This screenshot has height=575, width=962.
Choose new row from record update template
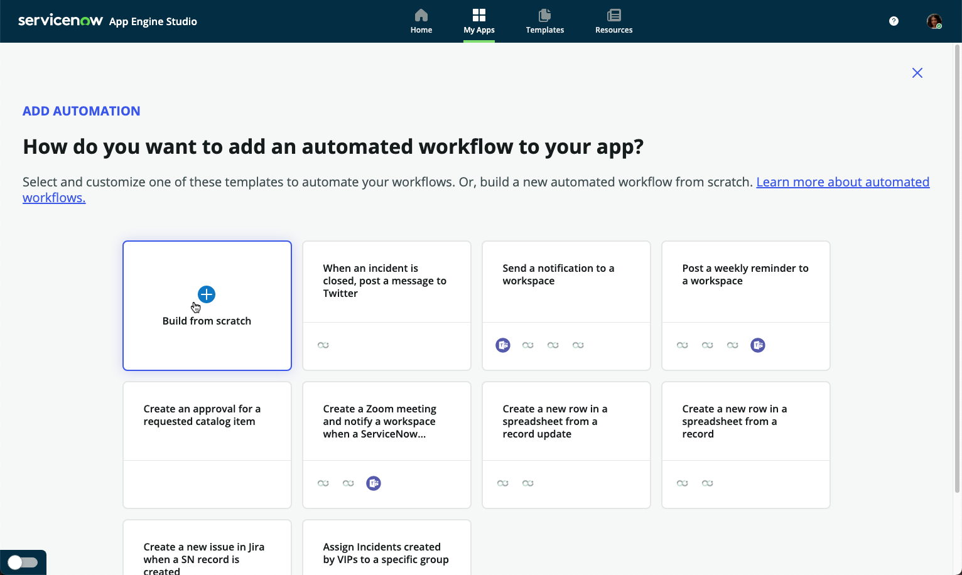[566, 445]
